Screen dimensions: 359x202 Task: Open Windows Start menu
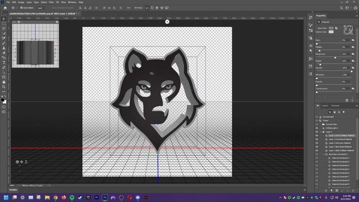click(x=6, y=198)
